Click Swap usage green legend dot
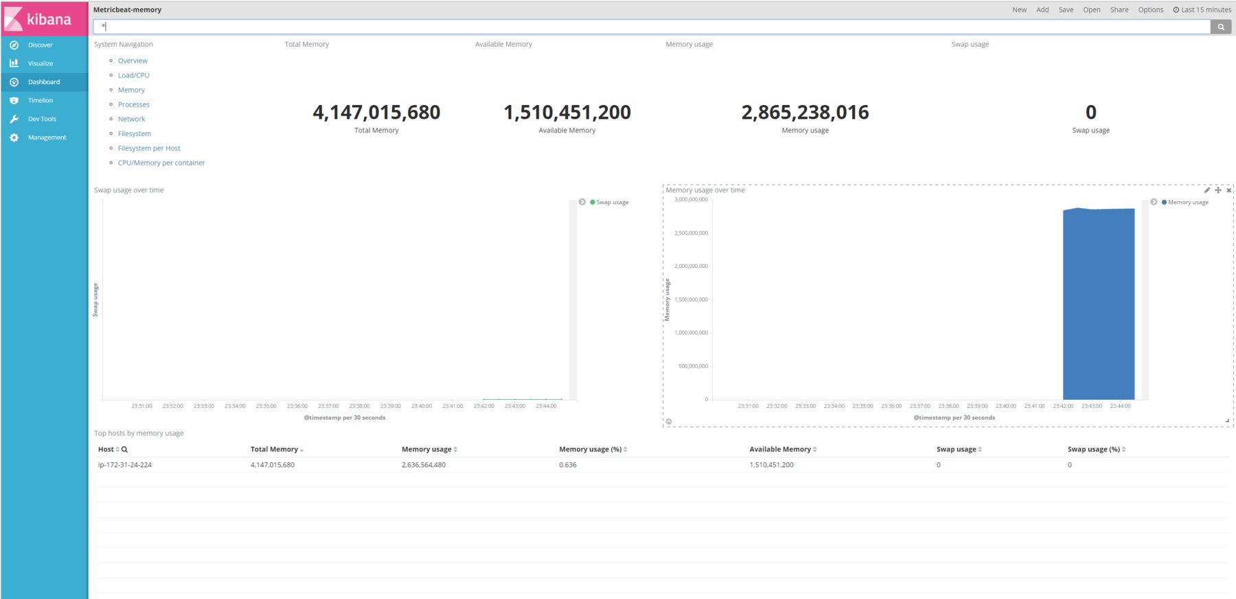Image resolution: width=1236 pixels, height=599 pixels. (593, 202)
